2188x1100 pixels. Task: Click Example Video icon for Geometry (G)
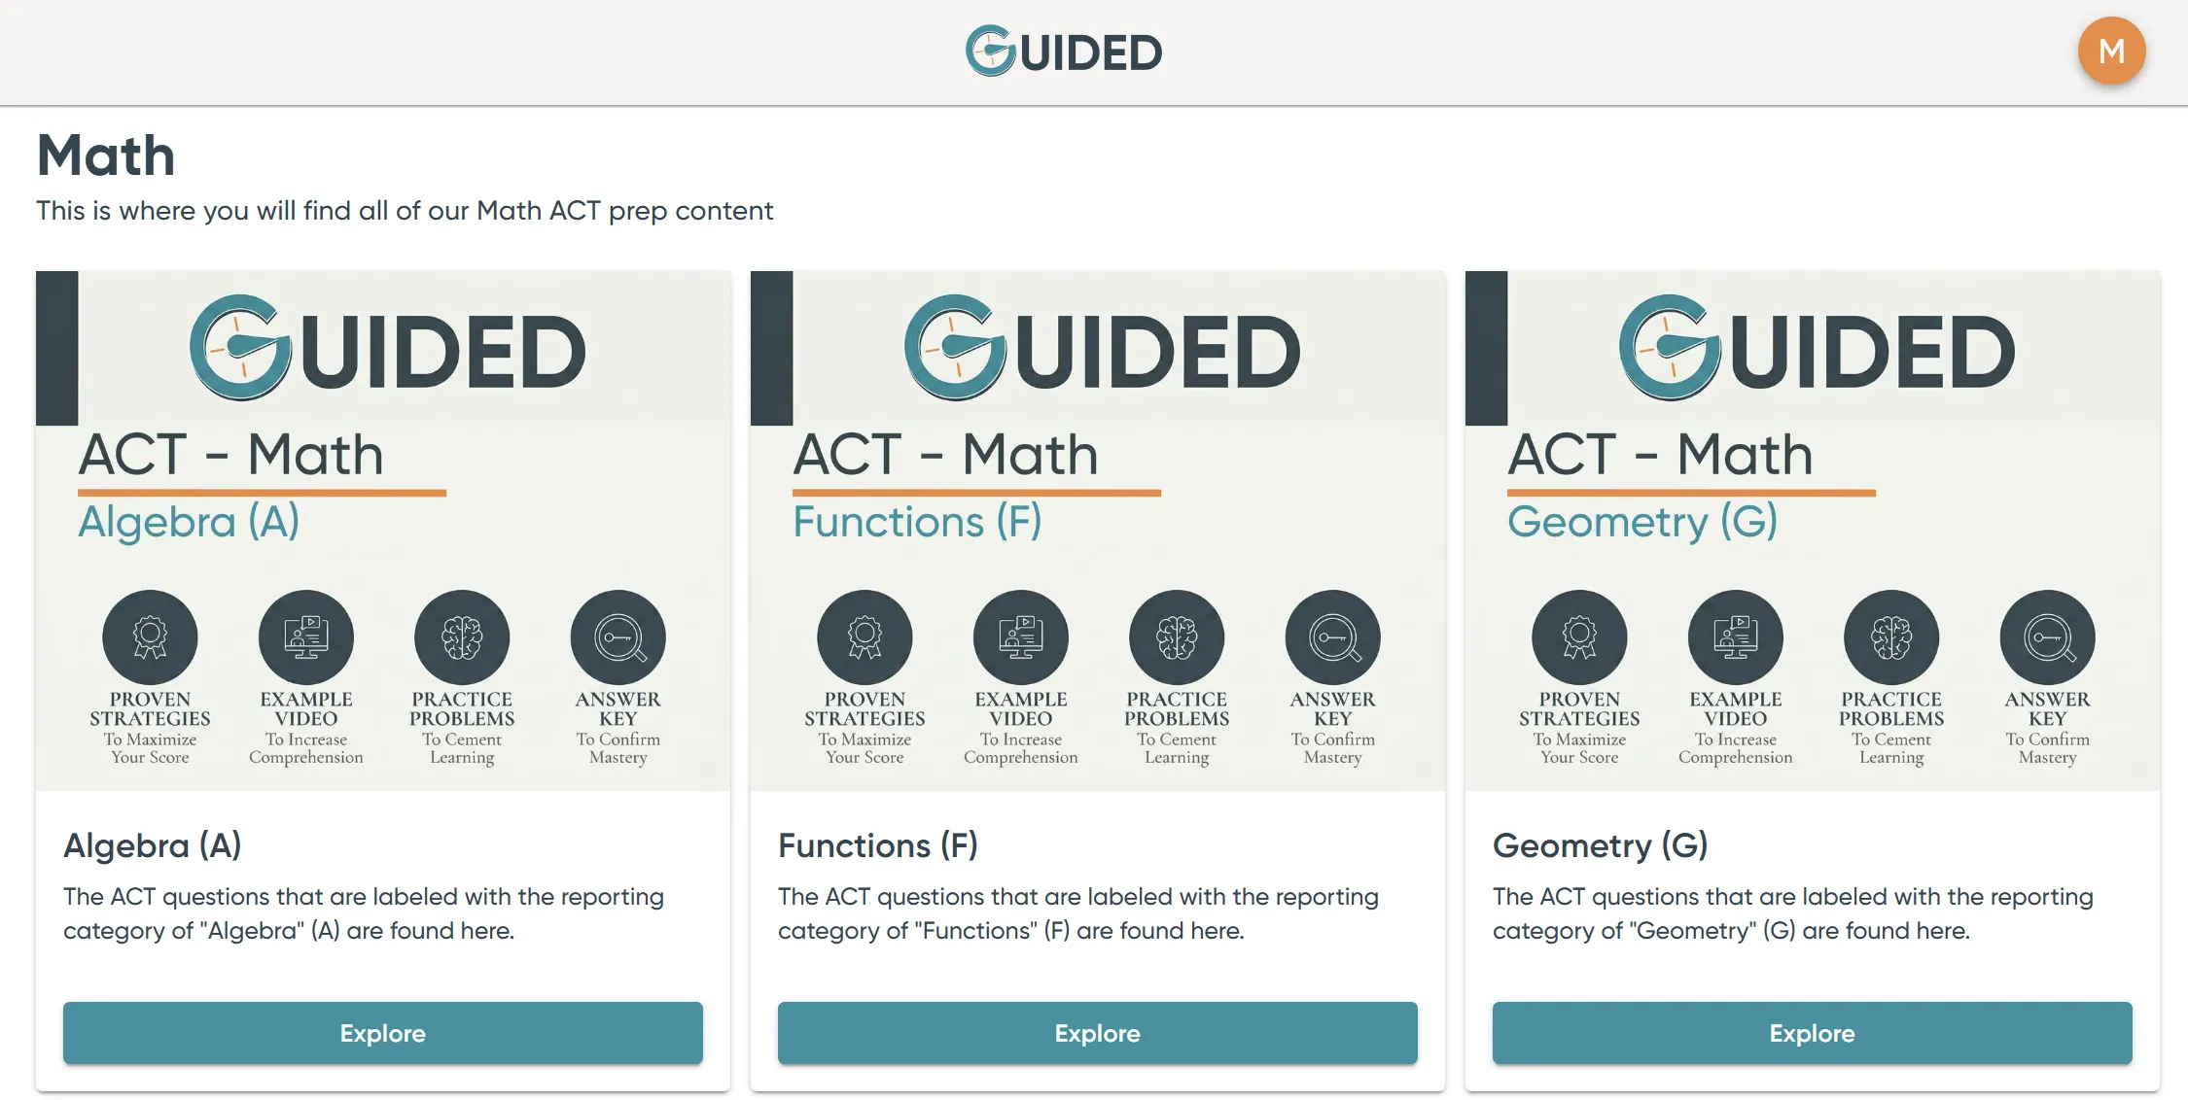pos(1735,636)
